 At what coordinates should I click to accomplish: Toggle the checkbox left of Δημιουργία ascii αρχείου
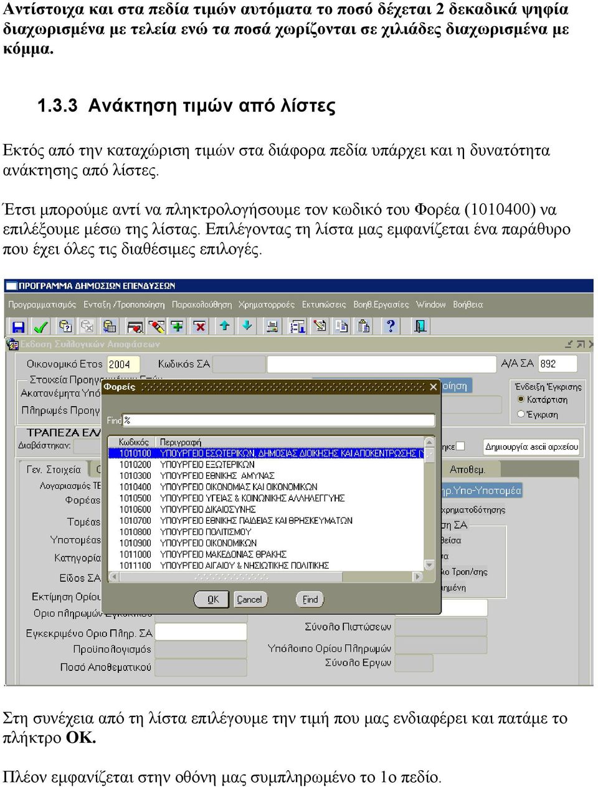pyautogui.click(x=460, y=446)
